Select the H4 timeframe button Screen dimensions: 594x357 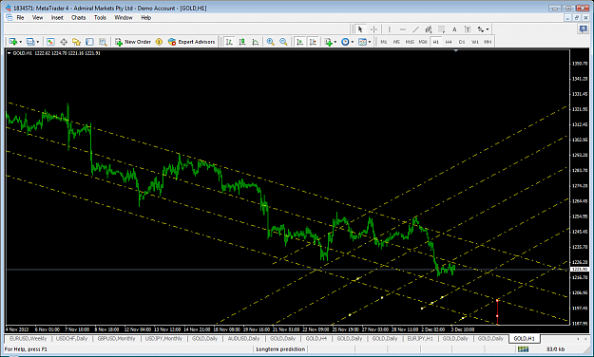(449, 42)
